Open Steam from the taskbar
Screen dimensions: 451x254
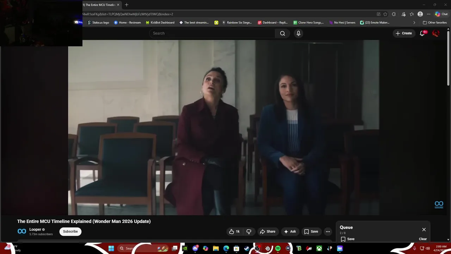tap(247, 248)
